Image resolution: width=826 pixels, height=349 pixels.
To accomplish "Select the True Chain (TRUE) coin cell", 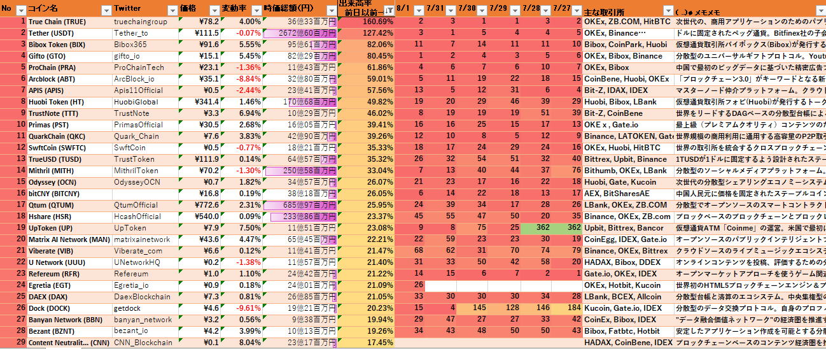I will click(57, 22).
